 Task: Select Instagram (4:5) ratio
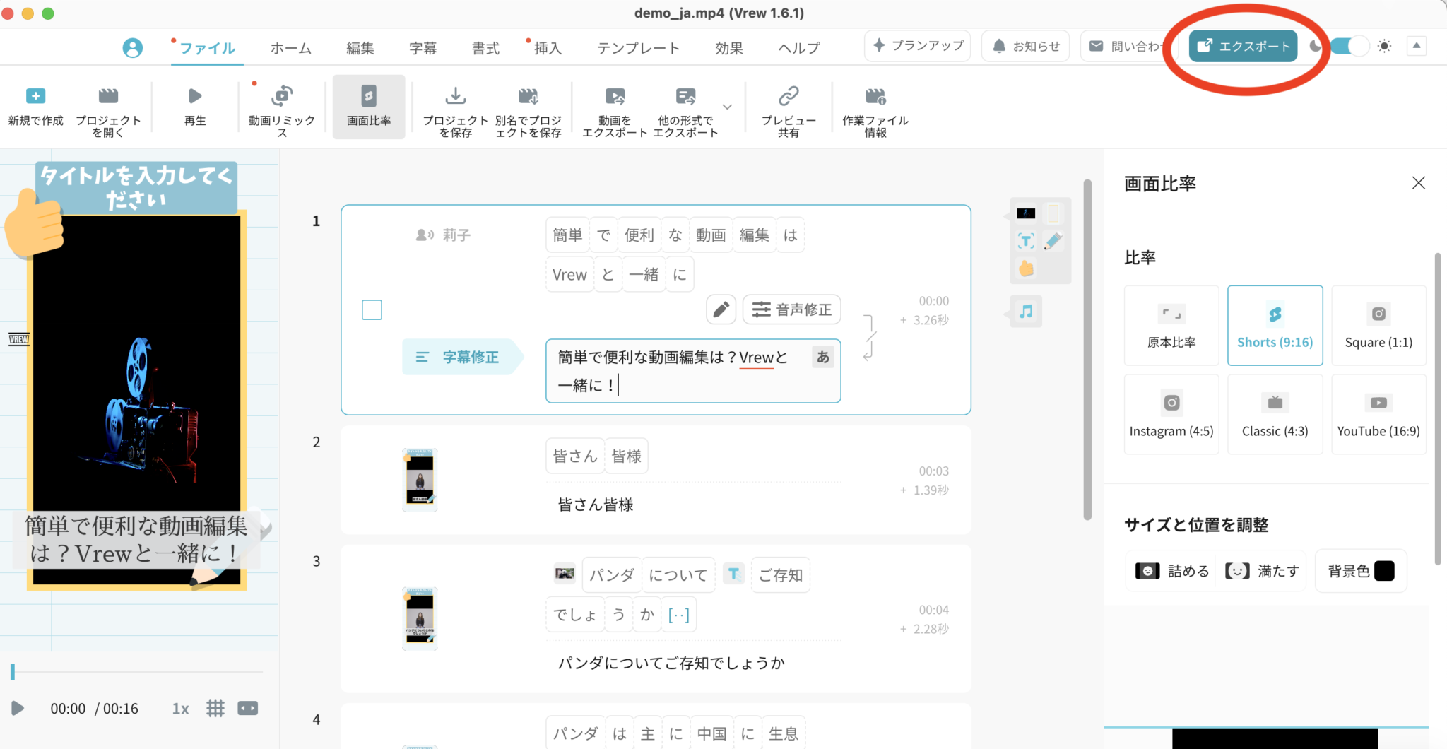point(1171,414)
